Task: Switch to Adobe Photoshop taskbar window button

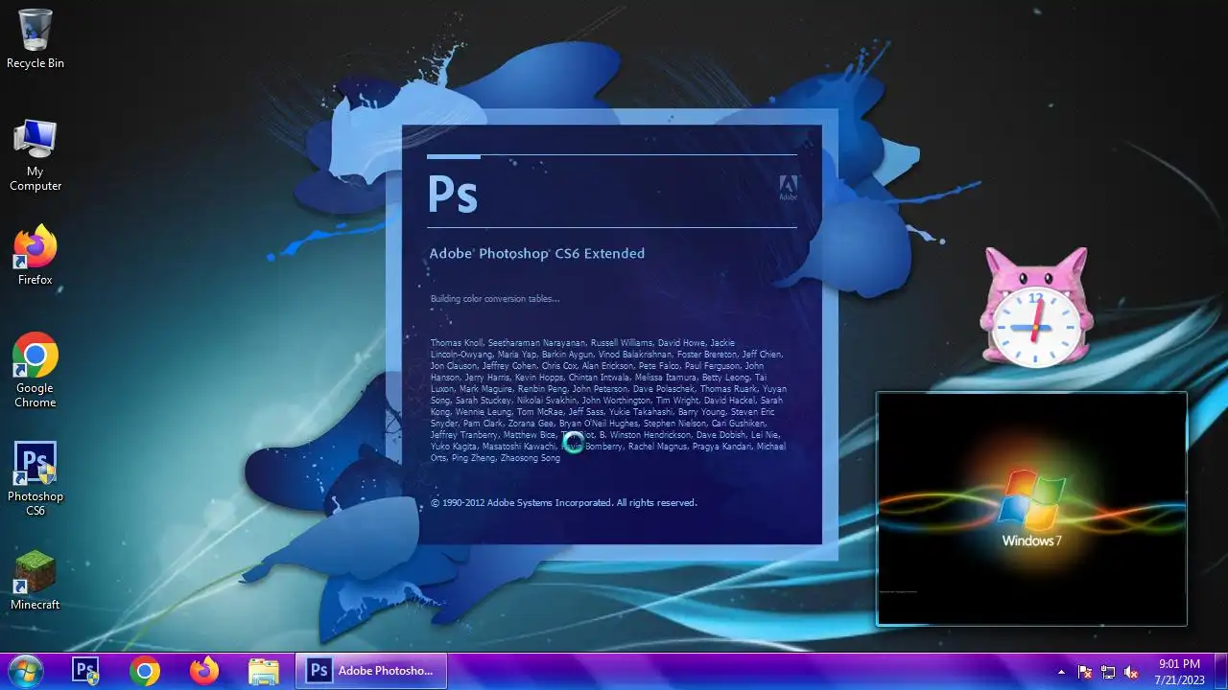Action: point(370,671)
